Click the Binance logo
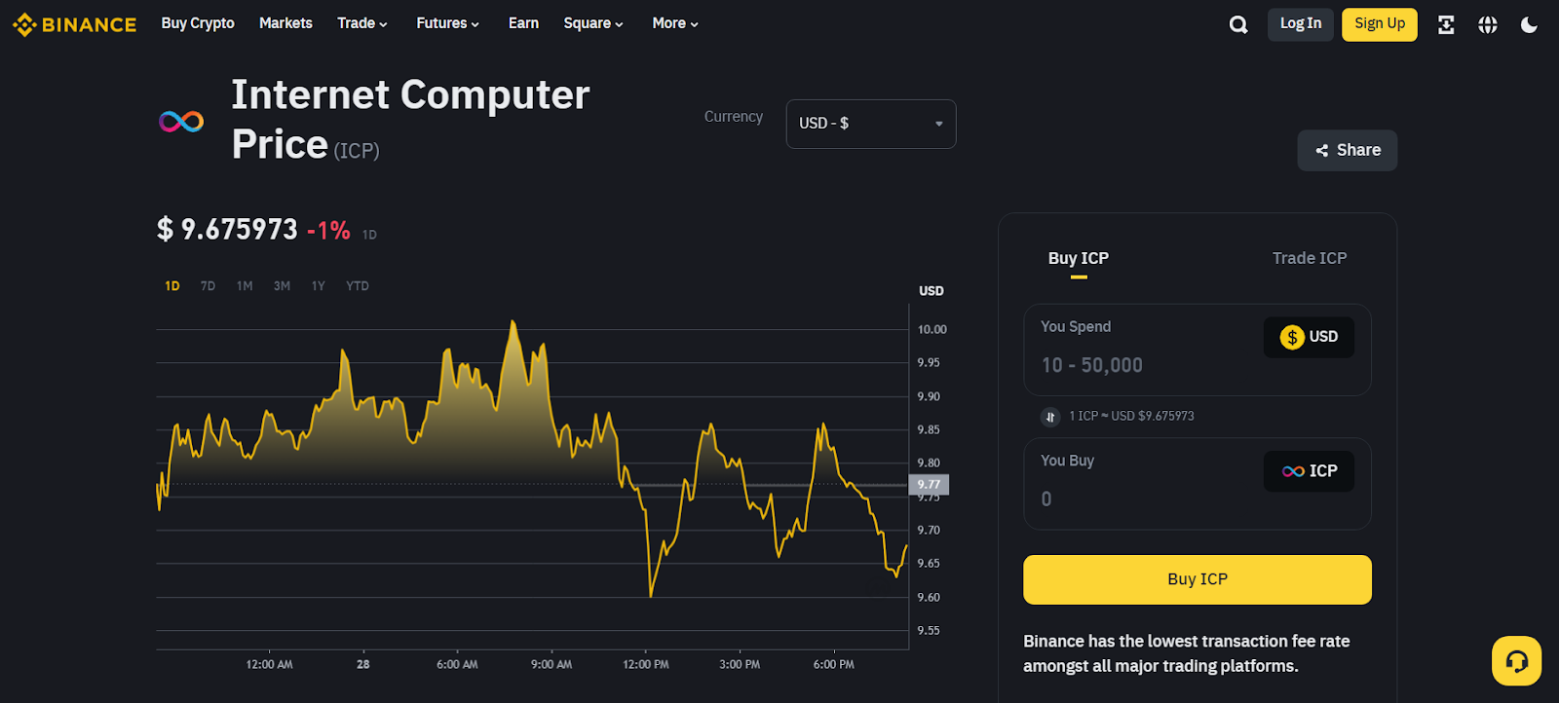The width and height of the screenshot is (1559, 703). coord(74,24)
